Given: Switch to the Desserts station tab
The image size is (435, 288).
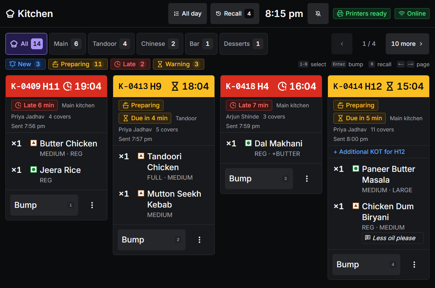Looking at the screenshot, I should click(x=243, y=44).
